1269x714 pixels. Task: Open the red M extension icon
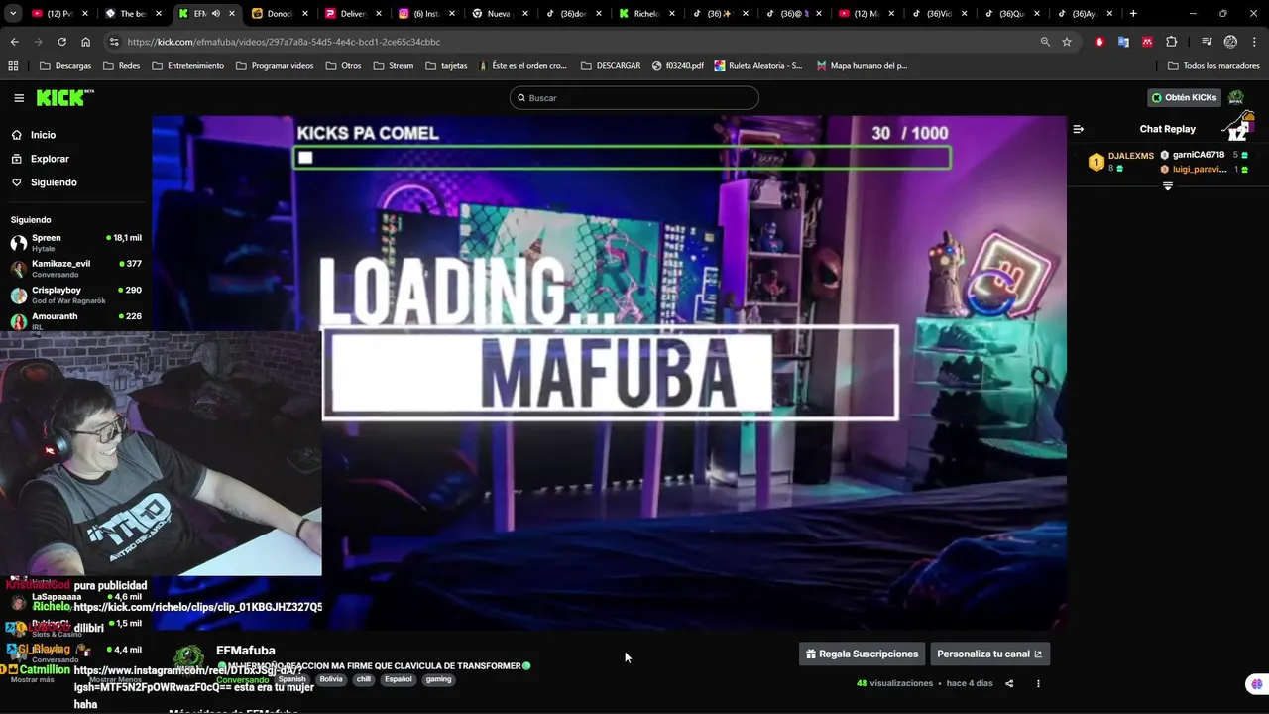tap(1147, 42)
